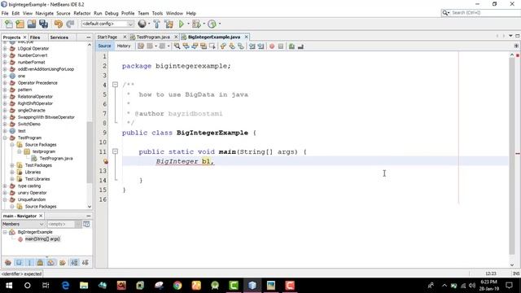
Task: Click the grayed Redo arrow icon
Action: click(x=70, y=24)
